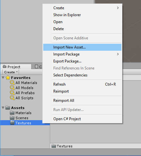Expand the Import Package submenu arrow
The height and width of the screenshot is (156, 141).
pyautogui.click(x=118, y=54)
